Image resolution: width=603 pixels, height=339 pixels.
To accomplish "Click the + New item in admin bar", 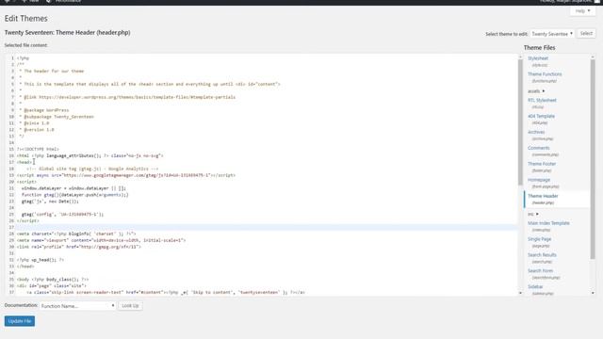I will click(x=30, y=2).
